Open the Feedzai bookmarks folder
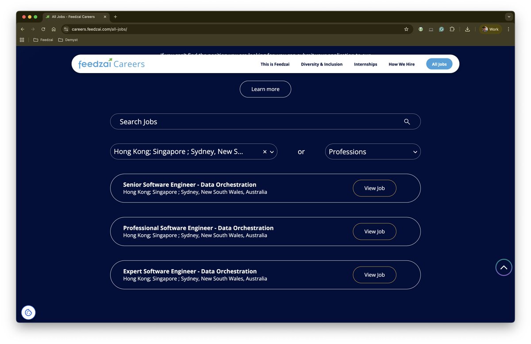 tap(43, 40)
